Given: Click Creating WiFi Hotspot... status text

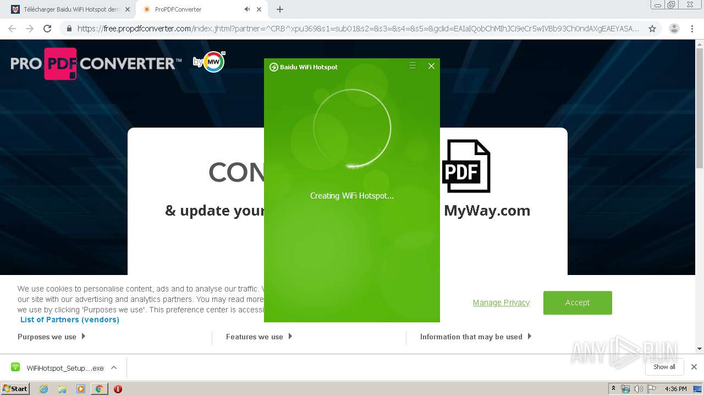Looking at the screenshot, I should pos(352,196).
